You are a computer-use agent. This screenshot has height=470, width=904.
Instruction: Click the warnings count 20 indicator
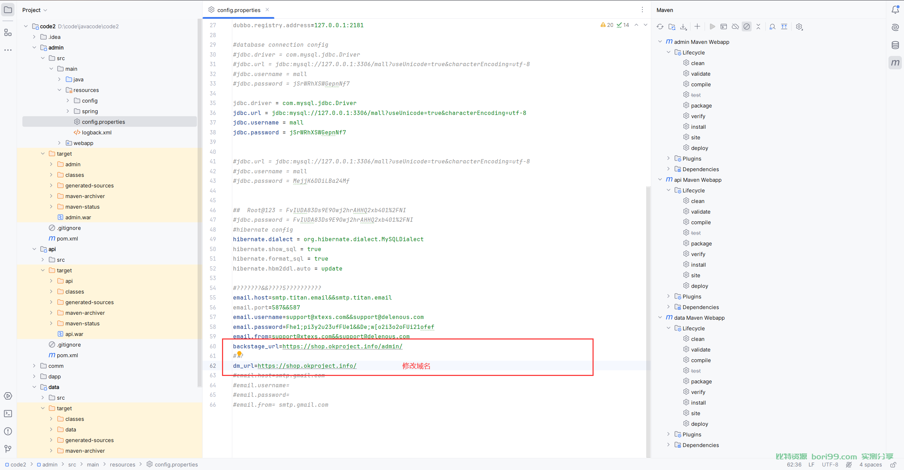click(607, 25)
